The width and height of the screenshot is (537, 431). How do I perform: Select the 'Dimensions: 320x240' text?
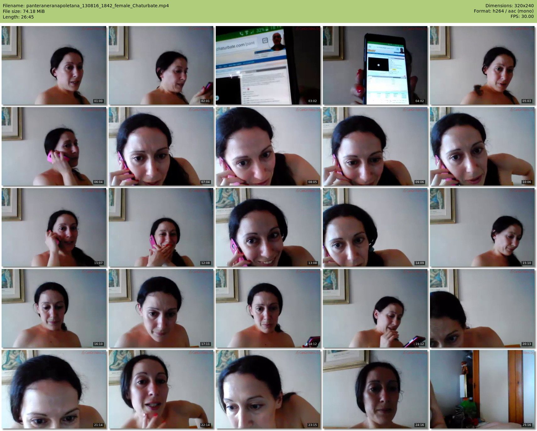point(509,6)
